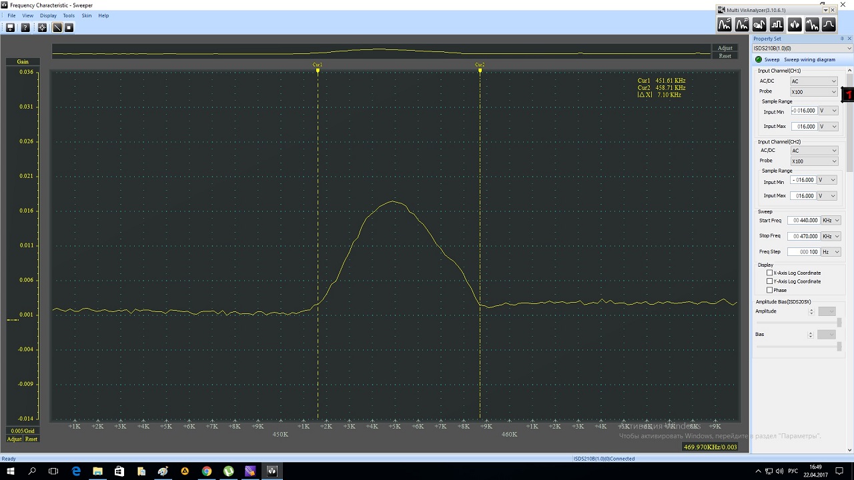
Task: Open the spectrum S analyzer tool
Action: (725, 25)
